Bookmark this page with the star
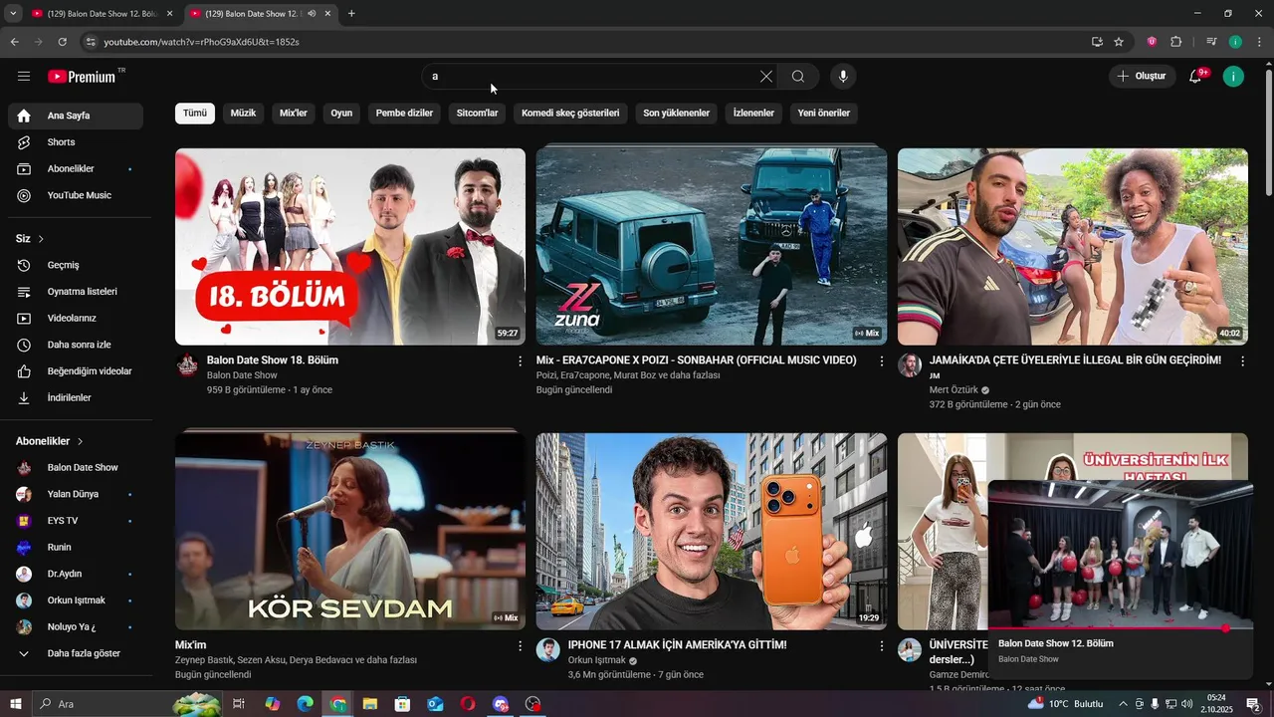1274x717 pixels. [1119, 42]
